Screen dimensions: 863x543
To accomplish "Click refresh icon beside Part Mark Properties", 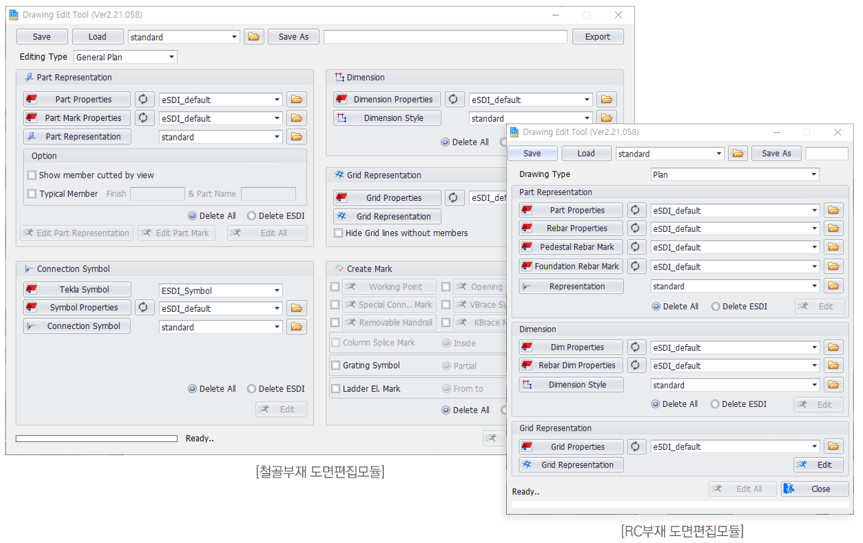I will [x=143, y=118].
